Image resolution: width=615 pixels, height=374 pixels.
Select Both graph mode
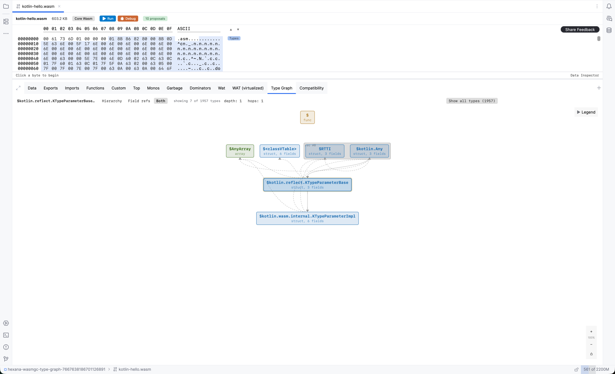click(x=161, y=101)
